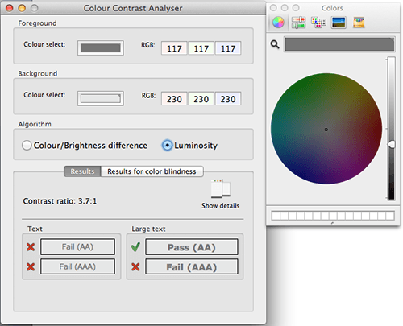Click the foreground green RGB field
Image resolution: width=403 pixels, height=326 pixels.
click(201, 48)
